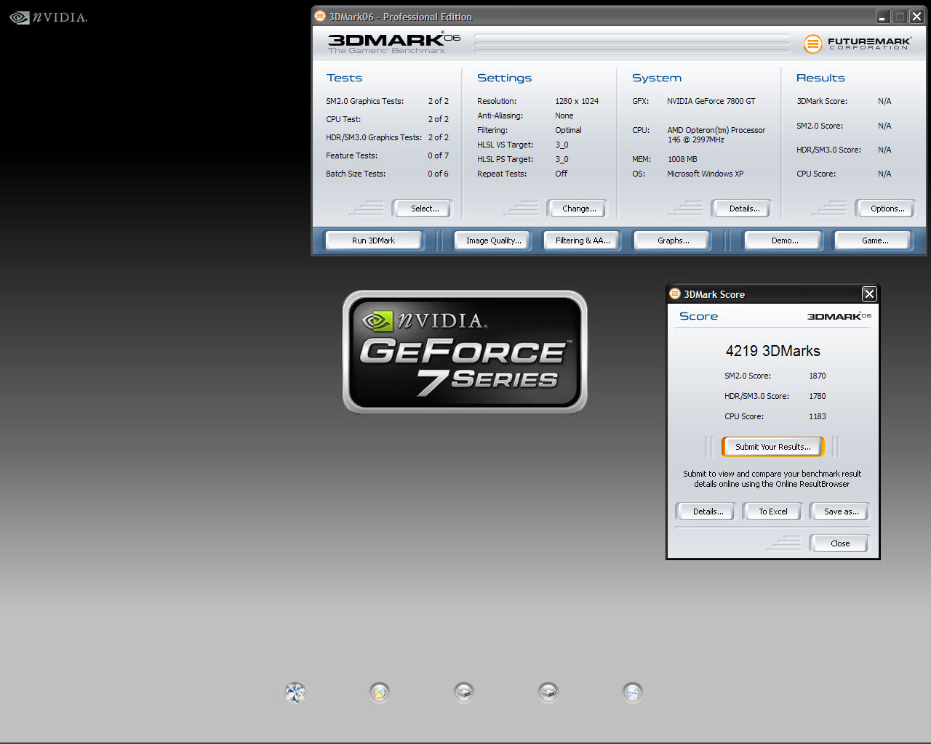Select the SM2.0 Score value 1870
931x744 pixels.
tap(818, 376)
